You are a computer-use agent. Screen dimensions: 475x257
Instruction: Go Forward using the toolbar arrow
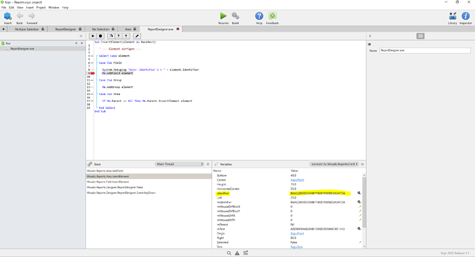pos(32,16)
